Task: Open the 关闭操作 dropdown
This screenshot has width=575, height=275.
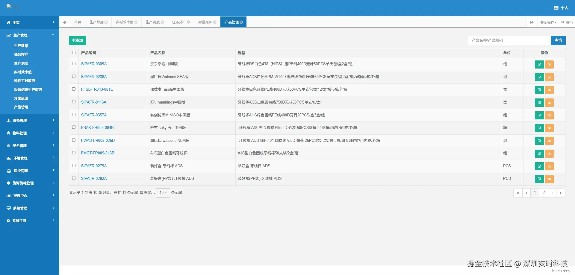Action: click(x=548, y=22)
